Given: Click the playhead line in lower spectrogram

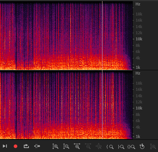Looking at the screenshot, I should click(x=102, y=105).
